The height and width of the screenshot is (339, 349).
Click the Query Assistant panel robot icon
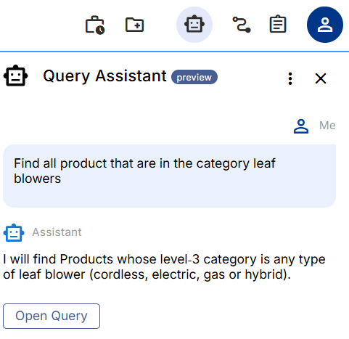(x=16, y=75)
